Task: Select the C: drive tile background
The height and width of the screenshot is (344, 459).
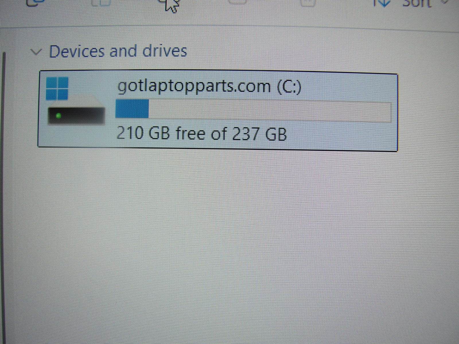Action: click(218, 111)
